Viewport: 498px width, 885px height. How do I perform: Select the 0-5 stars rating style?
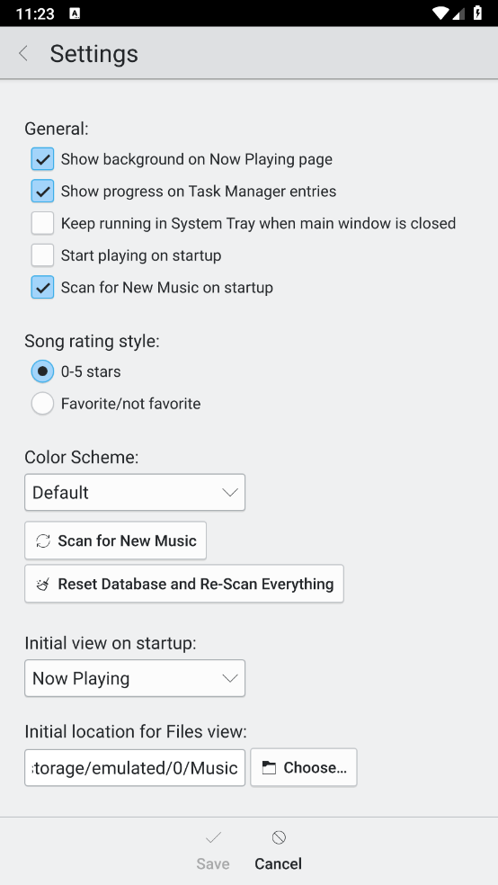coord(42,371)
